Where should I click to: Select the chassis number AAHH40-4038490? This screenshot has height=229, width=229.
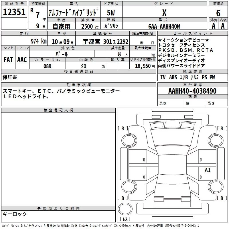(192, 91)
